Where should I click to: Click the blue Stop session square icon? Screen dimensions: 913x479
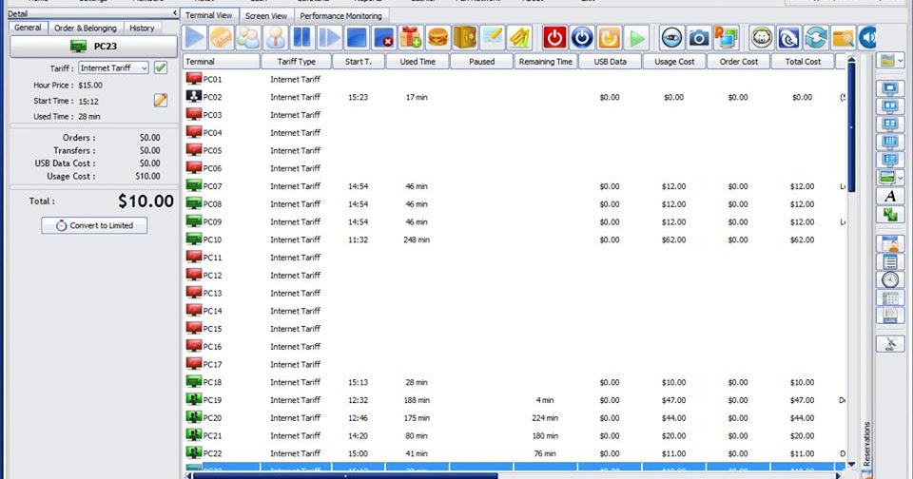(357, 38)
